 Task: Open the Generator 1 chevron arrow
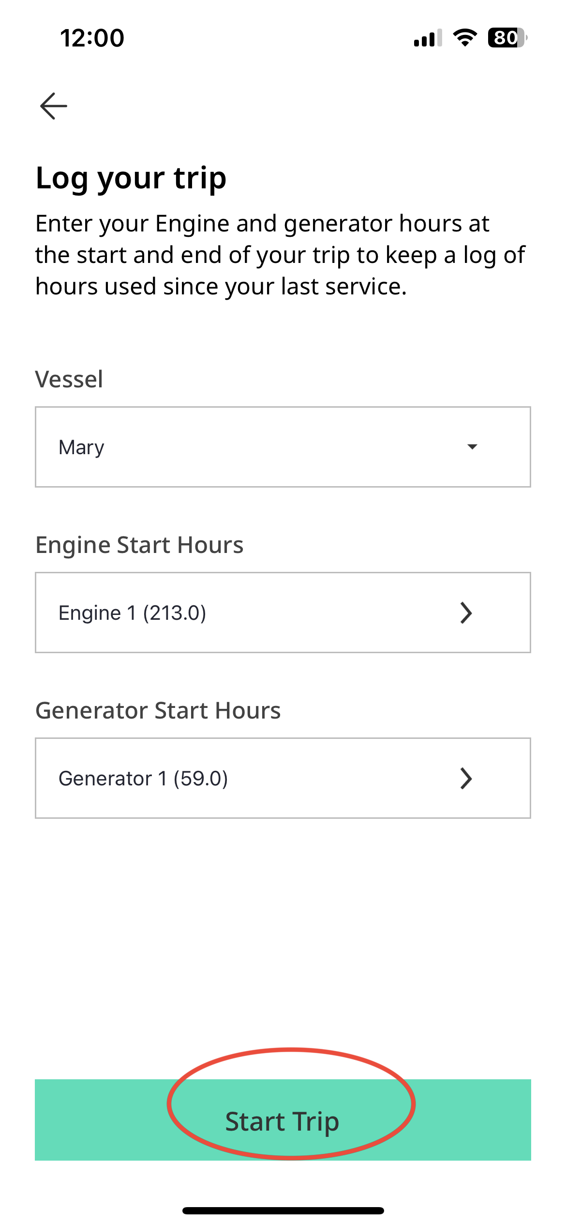[x=466, y=778]
